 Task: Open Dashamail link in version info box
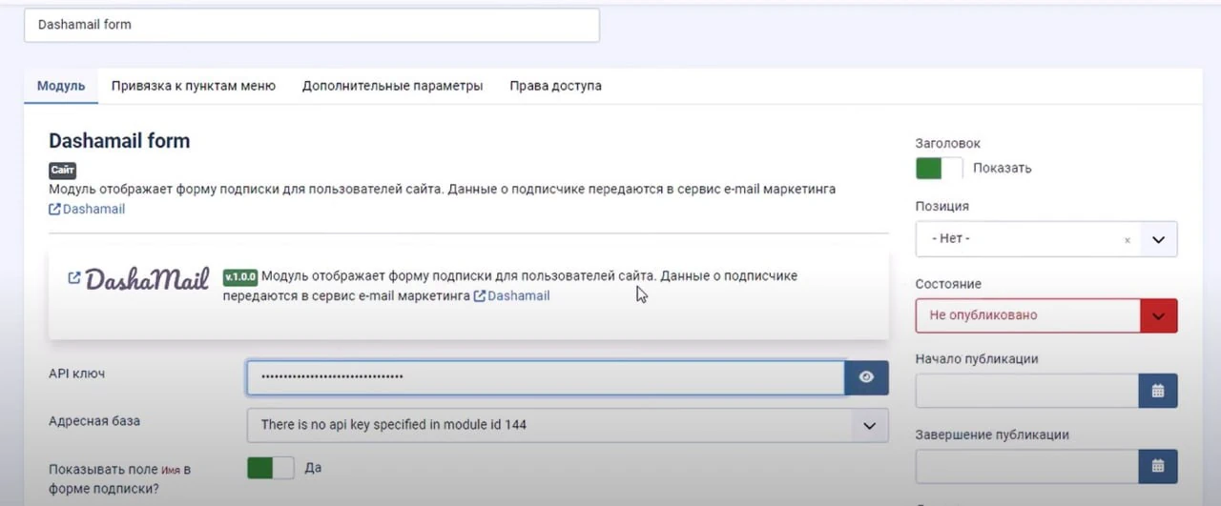[511, 296]
